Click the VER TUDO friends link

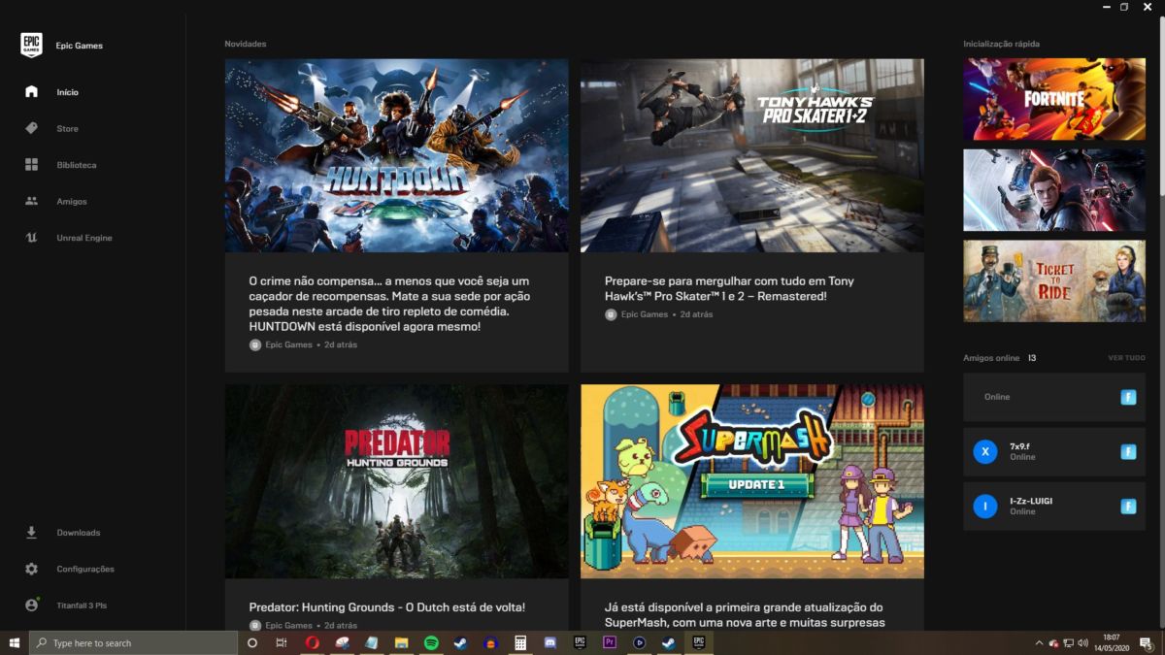(x=1126, y=358)
